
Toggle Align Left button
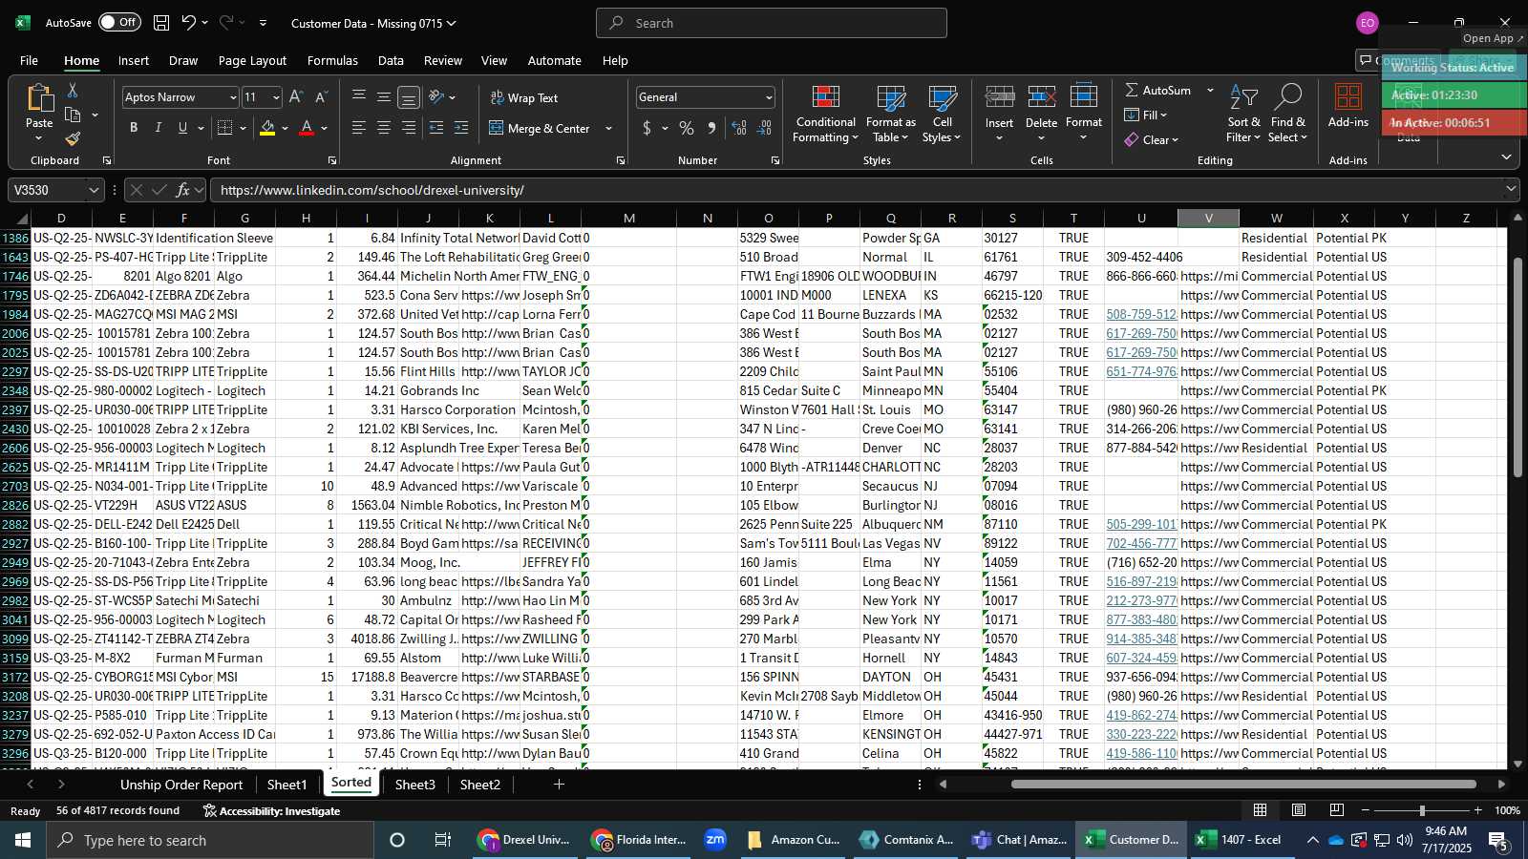(x=359, y=128)
